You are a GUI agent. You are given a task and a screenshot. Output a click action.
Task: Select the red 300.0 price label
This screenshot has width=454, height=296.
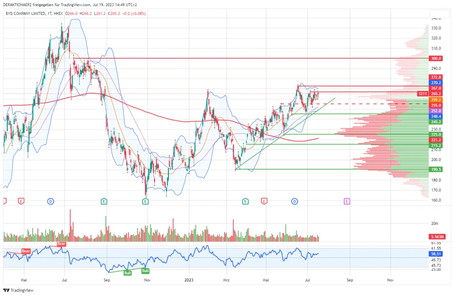[x=436, y=59]
